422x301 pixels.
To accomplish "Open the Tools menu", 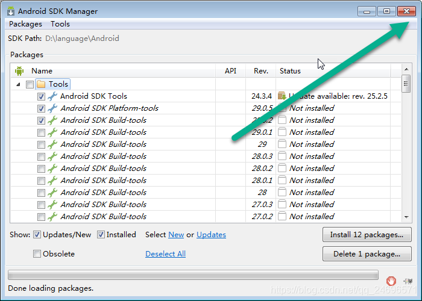I will tap(60, 24).
